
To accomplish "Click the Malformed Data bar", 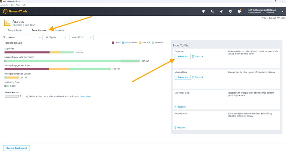I will [7, 86].
